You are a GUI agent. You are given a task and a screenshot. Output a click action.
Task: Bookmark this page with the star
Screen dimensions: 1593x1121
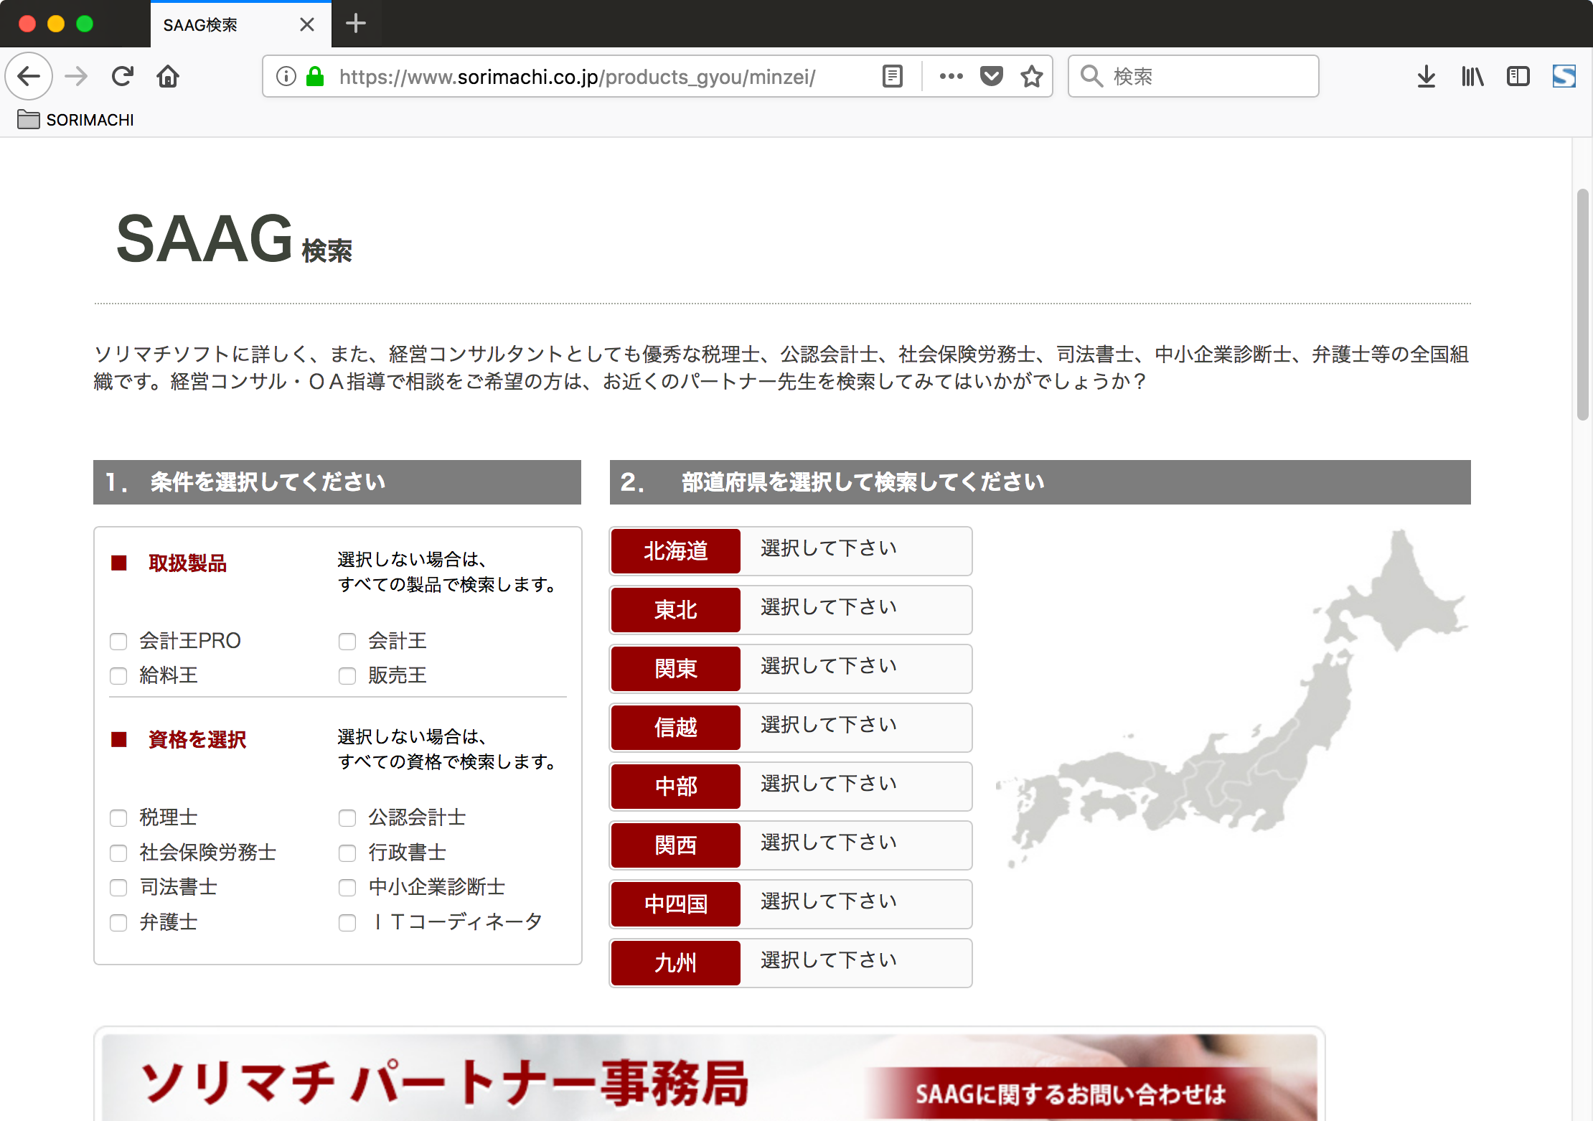click(x=1032, y=76)
